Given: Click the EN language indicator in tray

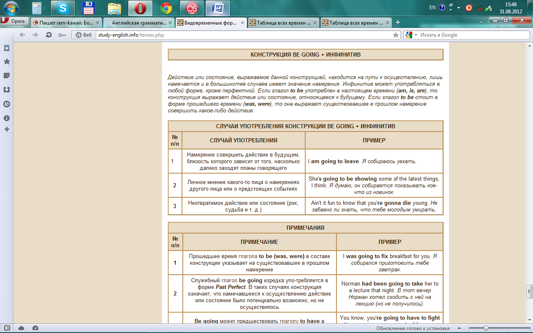Looking at the screenshot, I should point(432,7).
